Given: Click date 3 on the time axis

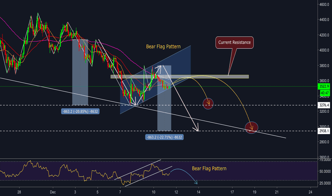Looking at the screenshot, I should coord(75,192).
